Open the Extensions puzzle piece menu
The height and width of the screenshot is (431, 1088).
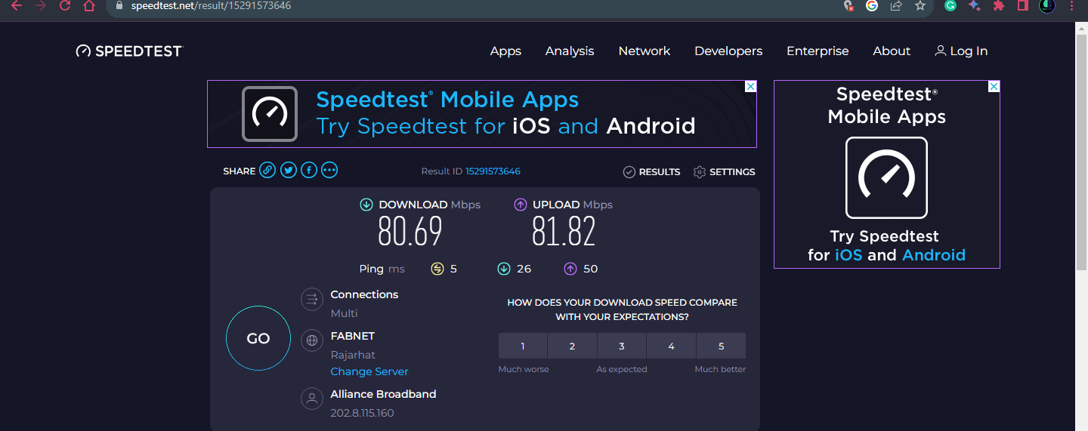tap(999, 5)
